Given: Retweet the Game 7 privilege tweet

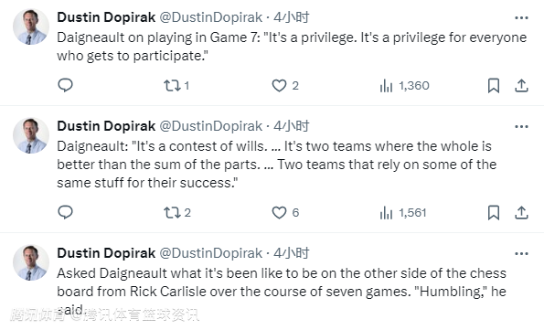Looking at the screenshot, I should pyautogui.click(x=176, y=85).
